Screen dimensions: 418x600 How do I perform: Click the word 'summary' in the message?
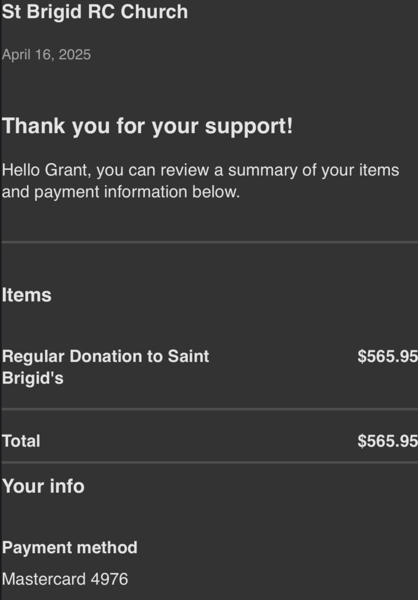pos(262,171)
